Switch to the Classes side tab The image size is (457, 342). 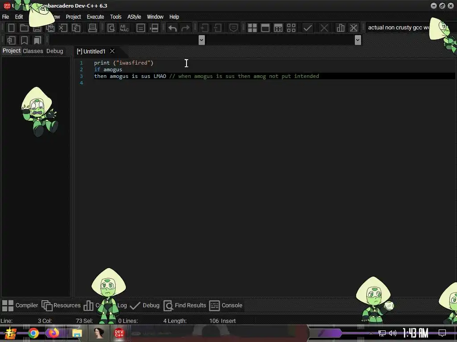pyautogui.click(x=33, y=51)
